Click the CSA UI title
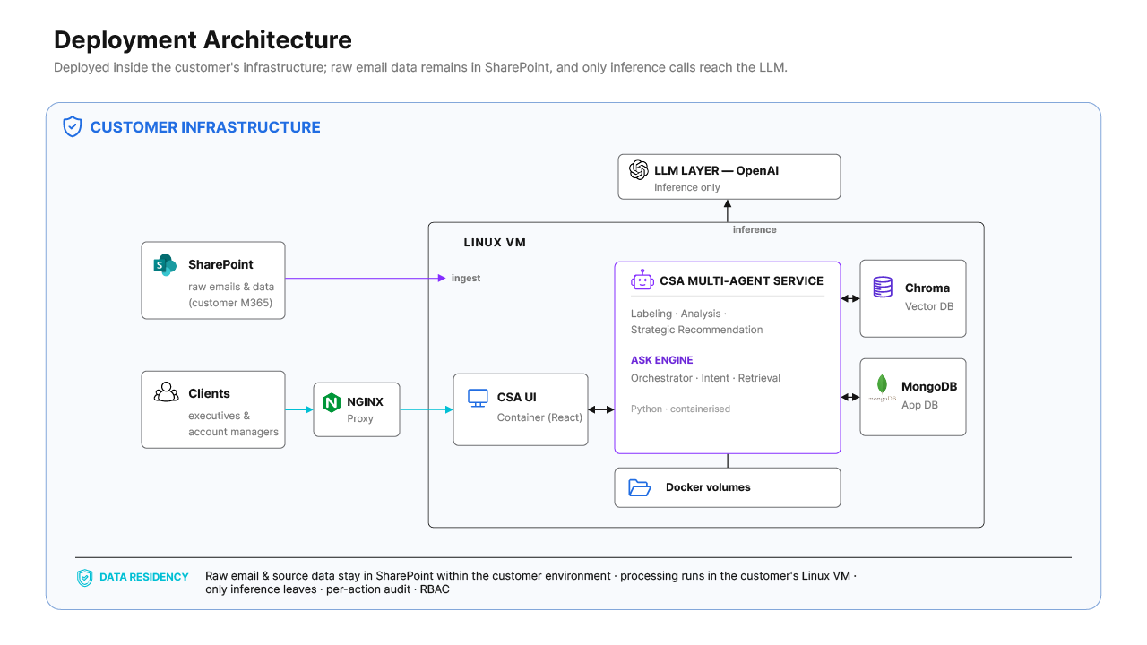The width and height of the screenshot is (1147, 645). click(x=517, y=398)
